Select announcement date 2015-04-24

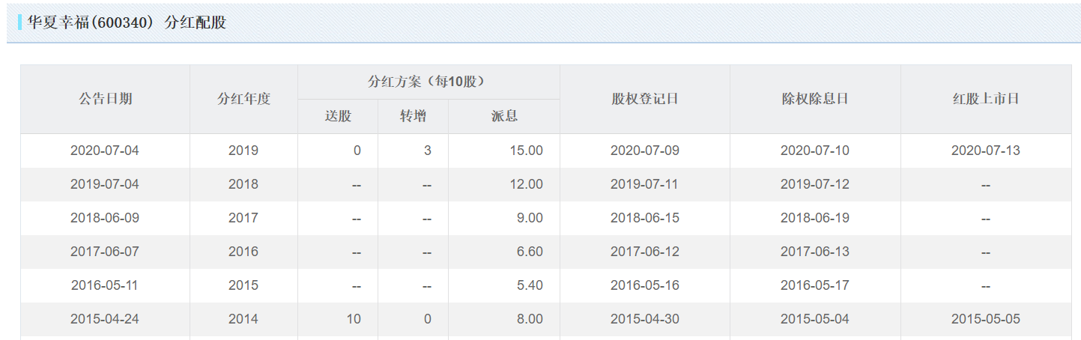(x=105, y=319)
